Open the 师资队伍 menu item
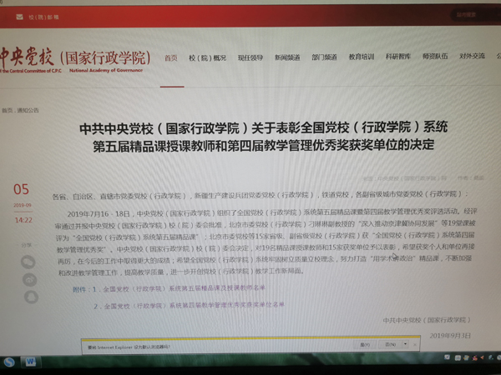This screenshot has width=501, height=375. click(x=435, y=56)
